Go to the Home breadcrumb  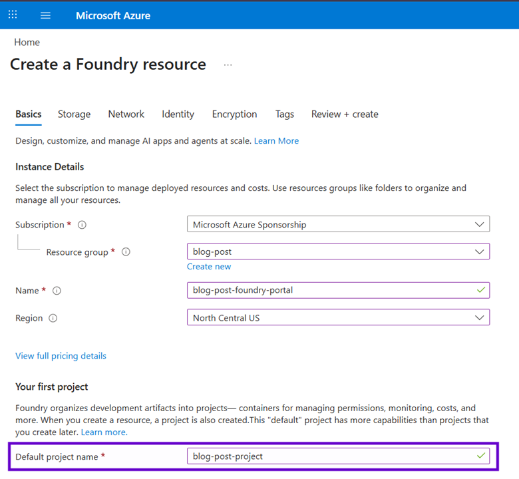coord(27,43)
